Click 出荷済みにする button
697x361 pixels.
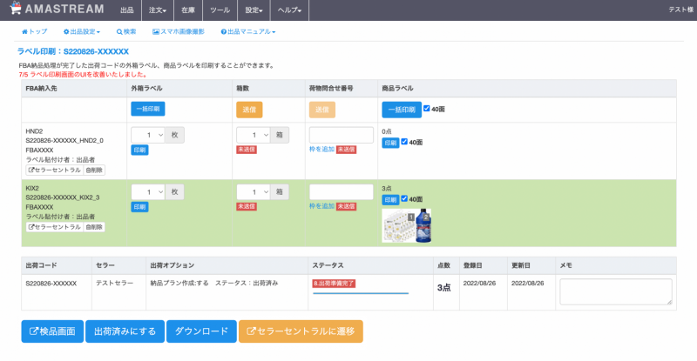pyautogui.click(x=125, y=331)
